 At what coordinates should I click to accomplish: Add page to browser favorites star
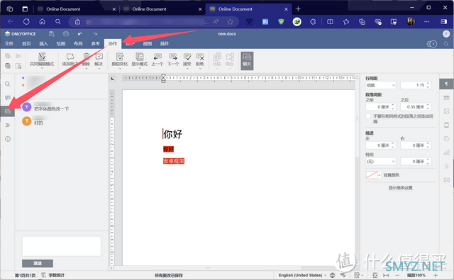(x=230, y=22)
